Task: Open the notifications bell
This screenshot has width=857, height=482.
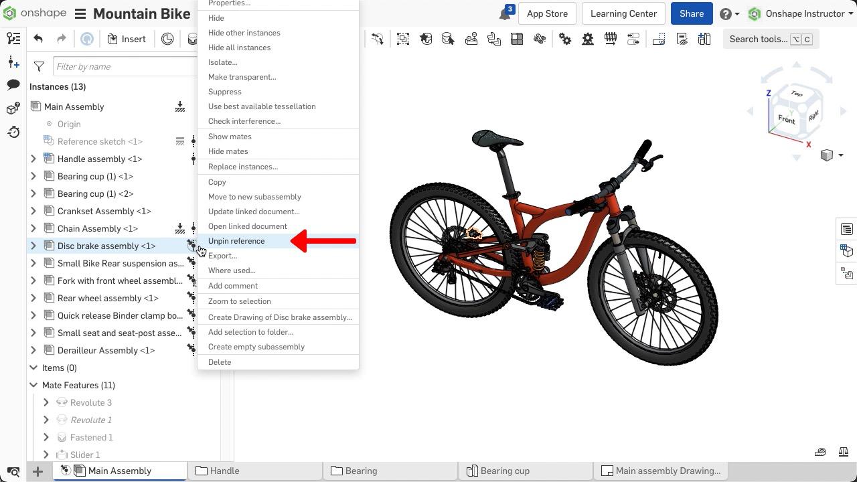Action: tap(505, 14)
